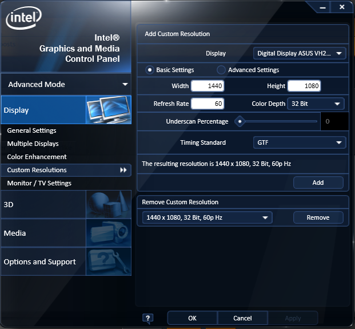Select the Display category
Image resolution: width=355 pixels, height=329 pixels.
[66, 110]
